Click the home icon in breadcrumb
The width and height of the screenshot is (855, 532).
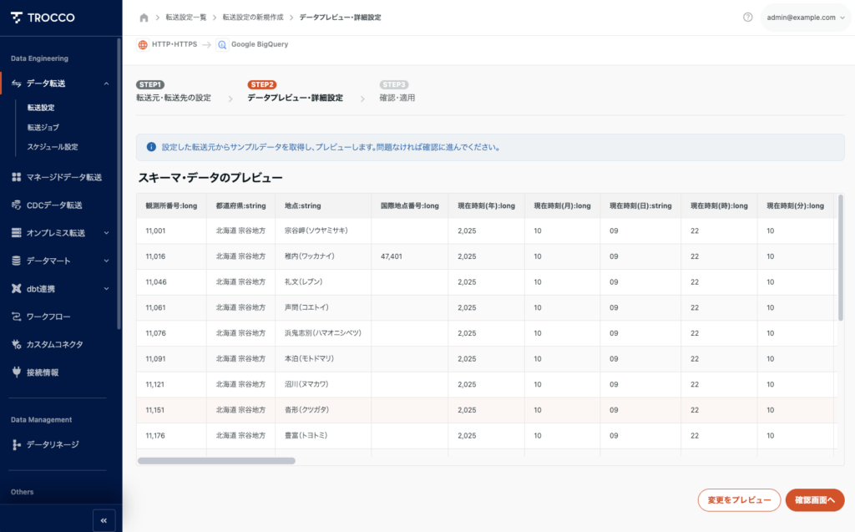pos(144,18)
